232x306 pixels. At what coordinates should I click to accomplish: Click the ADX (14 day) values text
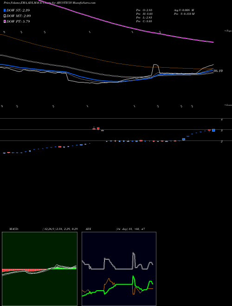point(130,229)
